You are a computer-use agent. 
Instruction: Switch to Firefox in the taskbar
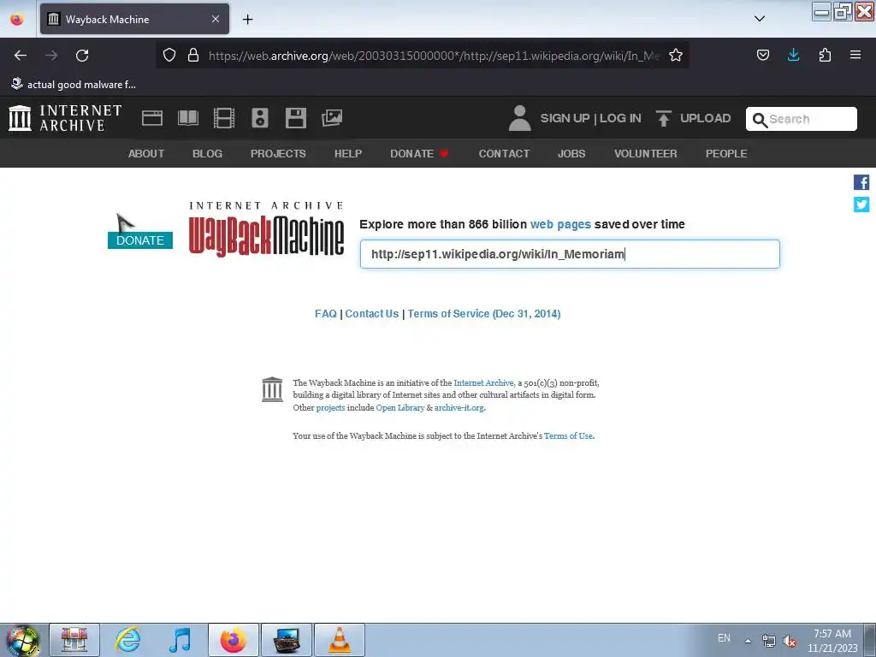coord(234,640)
